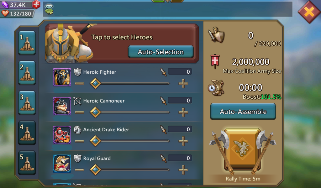Screen dimensions: 321x188
Task: Open Ancient Drake Rider troop icon
Action: 62,135
